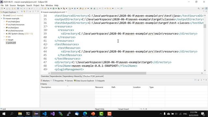Expand the csns2 project node
Image resolution: width=208 pixels, height=117 pixels.
click(x=2, y=16)
